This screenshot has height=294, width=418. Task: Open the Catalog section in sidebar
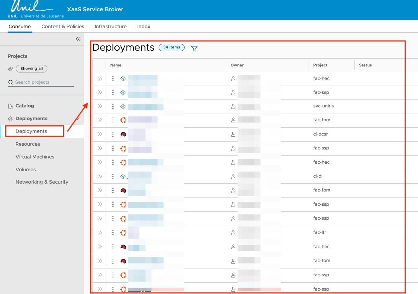pyautogui.click(x=24, y=106)
